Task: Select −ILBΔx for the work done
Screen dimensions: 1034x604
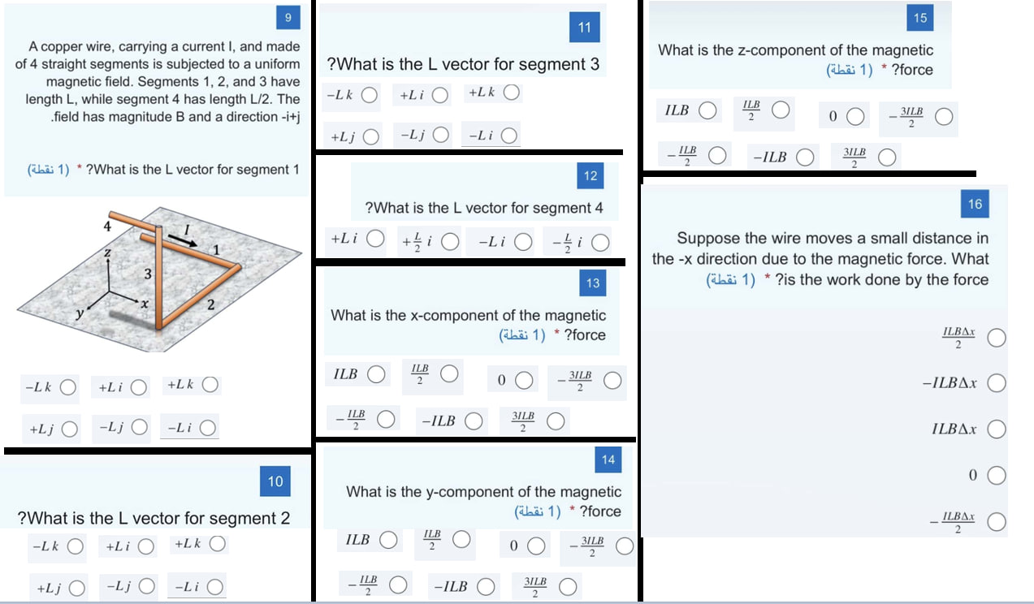Action: click(996, 382)
